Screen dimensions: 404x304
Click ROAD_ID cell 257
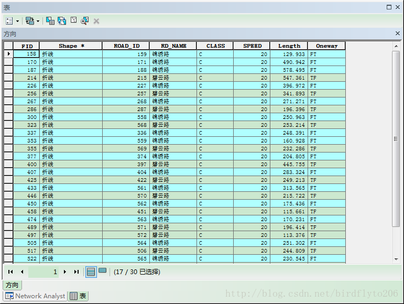click(126, 93)
